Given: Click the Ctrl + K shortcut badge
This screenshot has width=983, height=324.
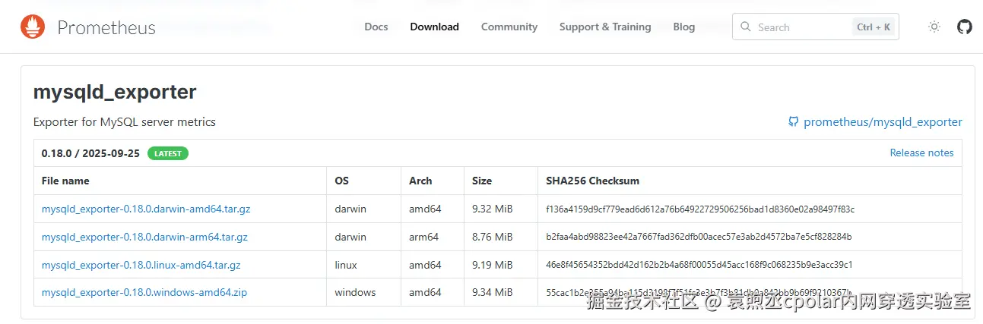Looking at the screenshot, I should coord(873,27).
